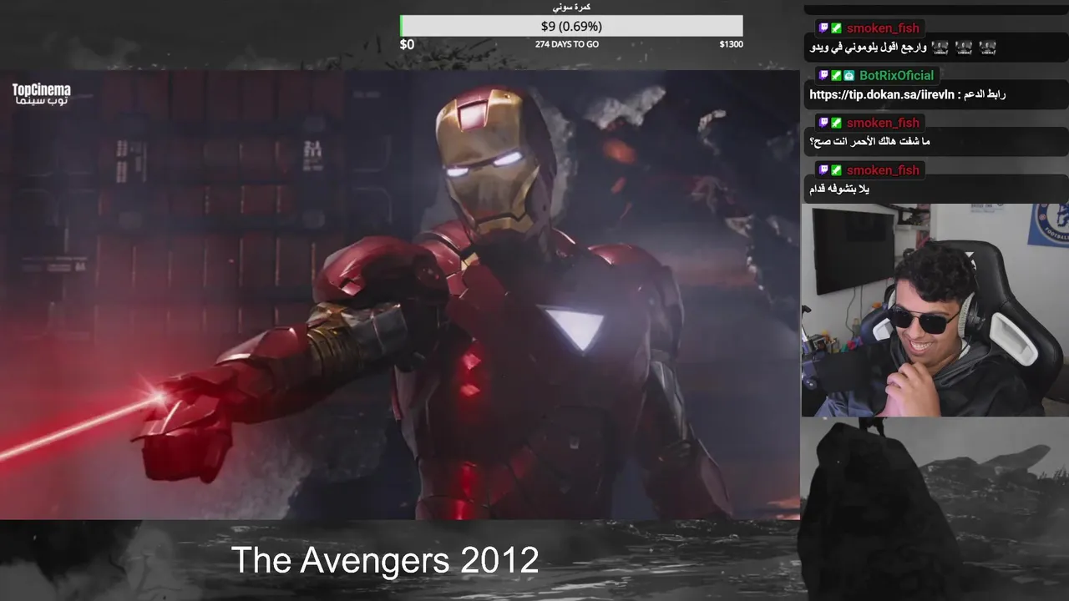Image resolution: width=1069 pixels, height=601 pixels.
Task: Click the robot bot badge beside BotRixOficial
Action: click(849, 75)
